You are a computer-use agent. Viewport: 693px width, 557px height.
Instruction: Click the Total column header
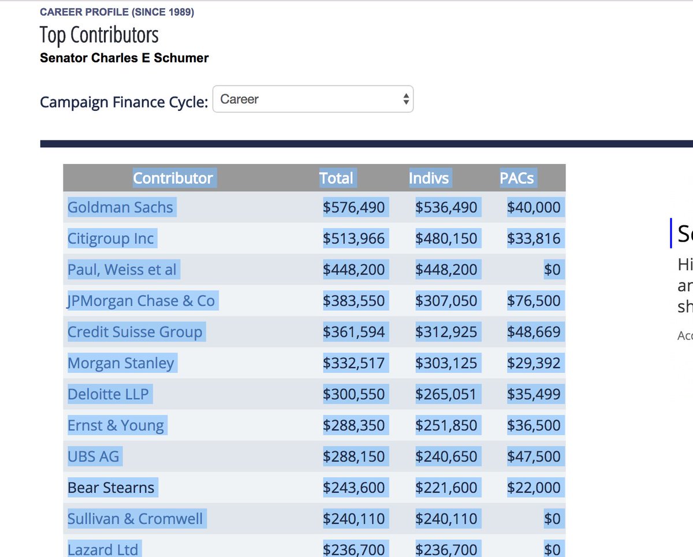tap(337, 178)
